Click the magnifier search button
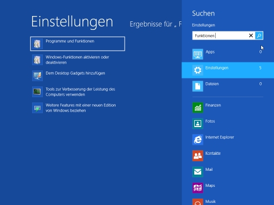 tap(259, 36)
